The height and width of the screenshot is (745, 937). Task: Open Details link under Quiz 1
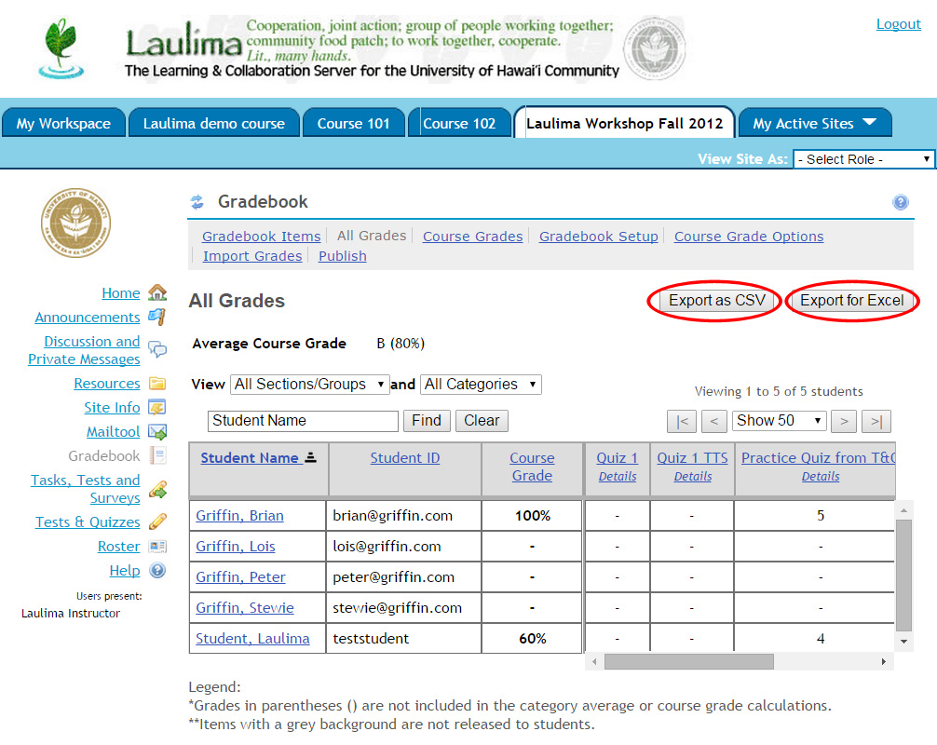click(618, 476)
